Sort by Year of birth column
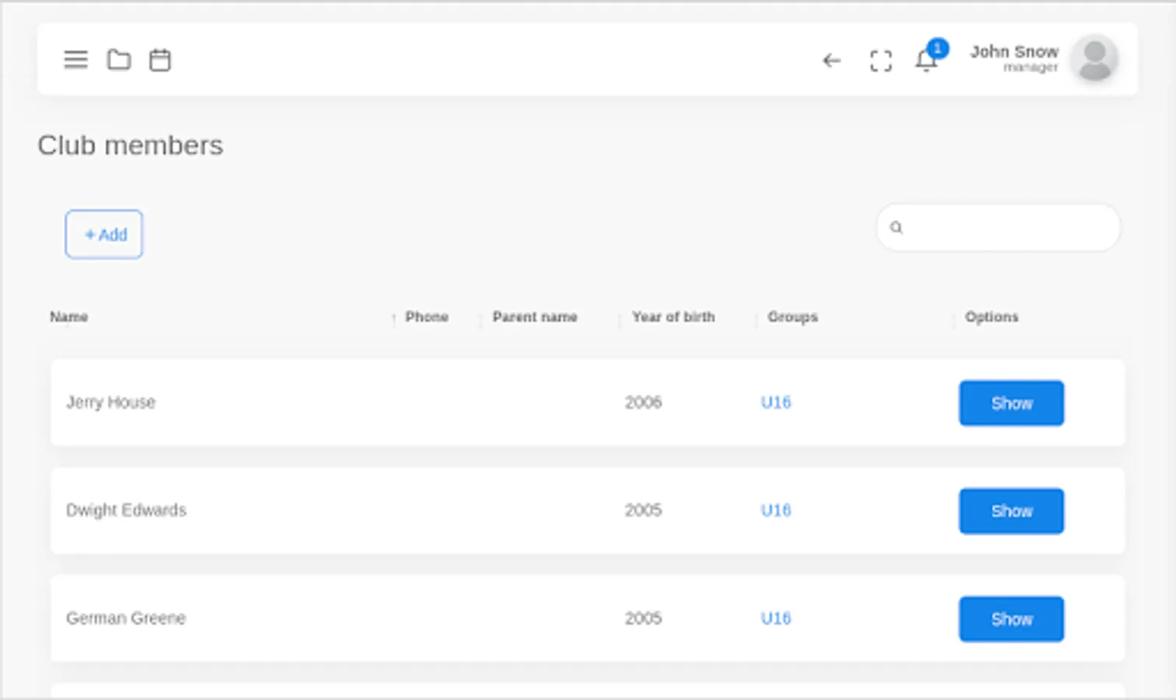This screenshot has height=700, width=1176. click(x=673, y=317)
